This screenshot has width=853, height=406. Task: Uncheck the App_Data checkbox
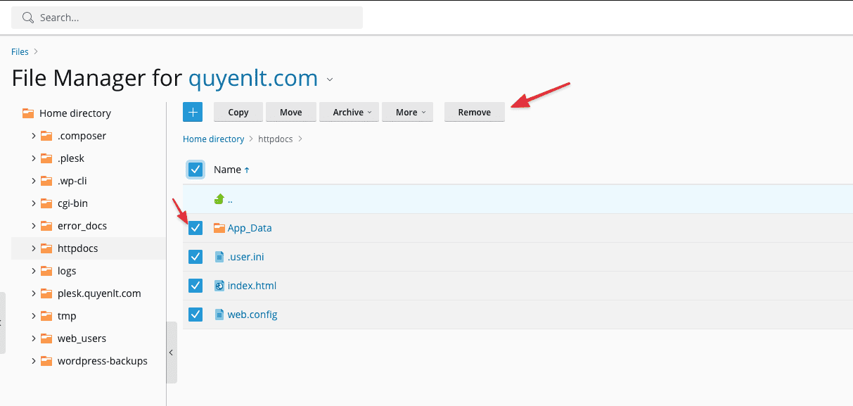pyautogui.click(x=195, y=228)
